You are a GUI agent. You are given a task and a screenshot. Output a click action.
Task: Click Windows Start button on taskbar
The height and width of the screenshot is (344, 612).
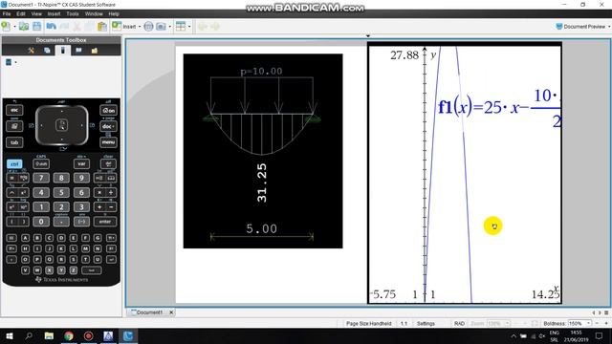10,335
